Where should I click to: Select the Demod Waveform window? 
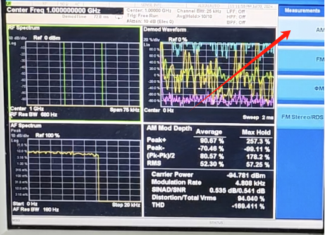click(209, 74)
